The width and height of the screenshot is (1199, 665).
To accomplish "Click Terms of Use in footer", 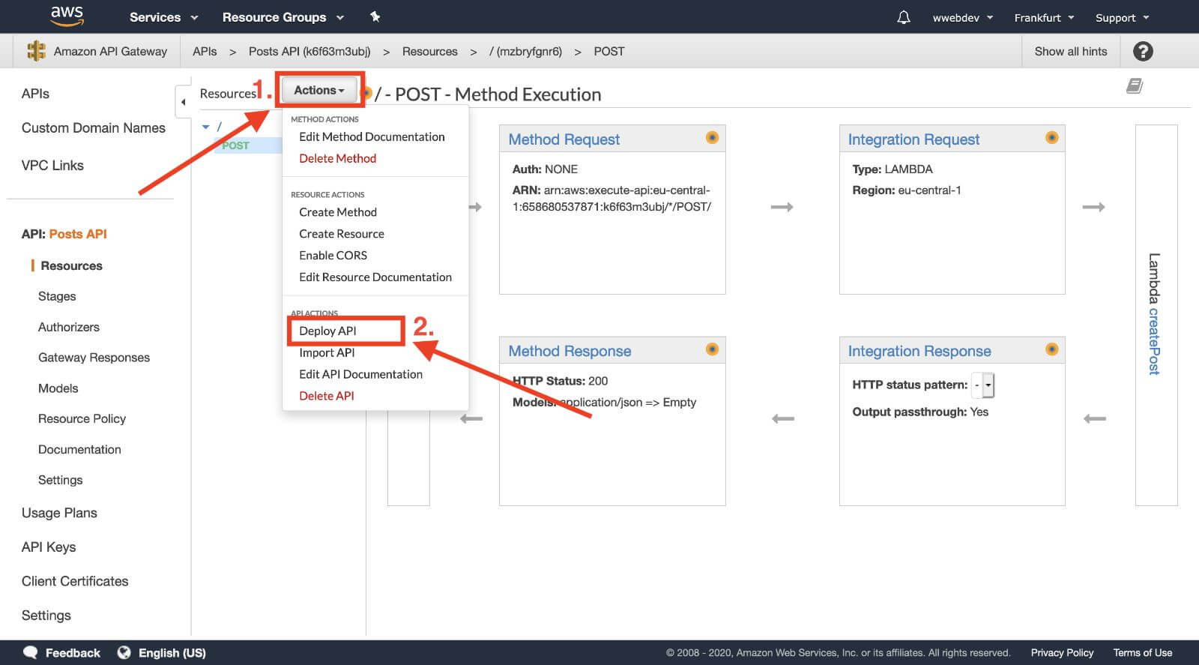I will 1143,652.
